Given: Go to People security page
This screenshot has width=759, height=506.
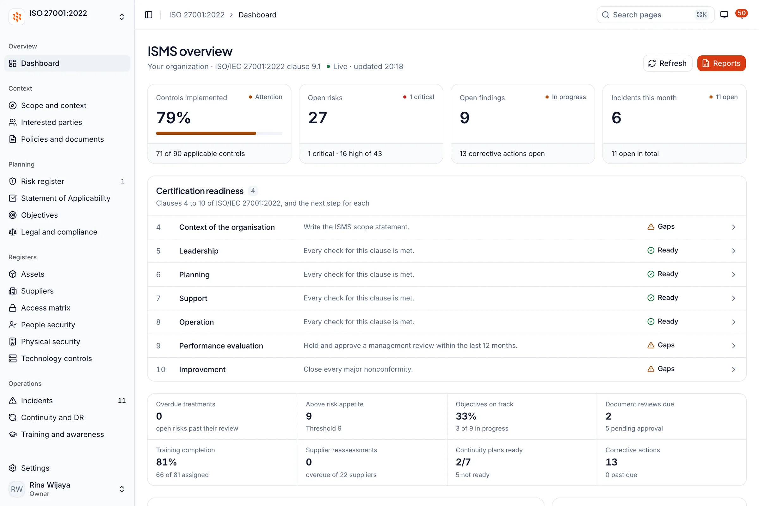Looking at the screenshot, I should click(67, 325).
